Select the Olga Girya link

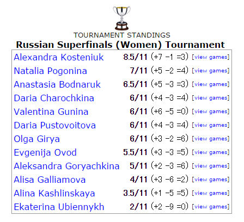point(36,139)
